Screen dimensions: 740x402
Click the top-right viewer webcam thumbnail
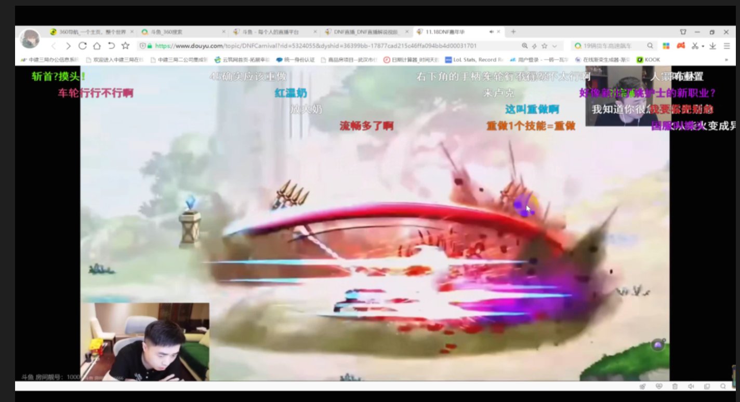point(627,96)
